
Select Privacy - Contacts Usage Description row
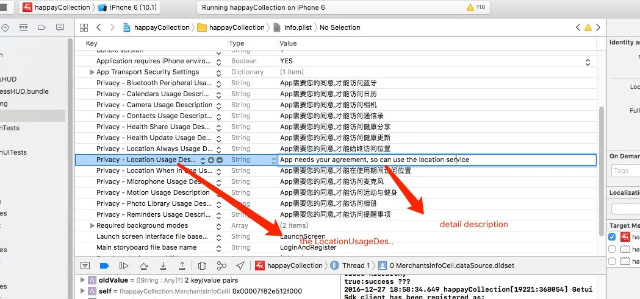tap(336, 116)
